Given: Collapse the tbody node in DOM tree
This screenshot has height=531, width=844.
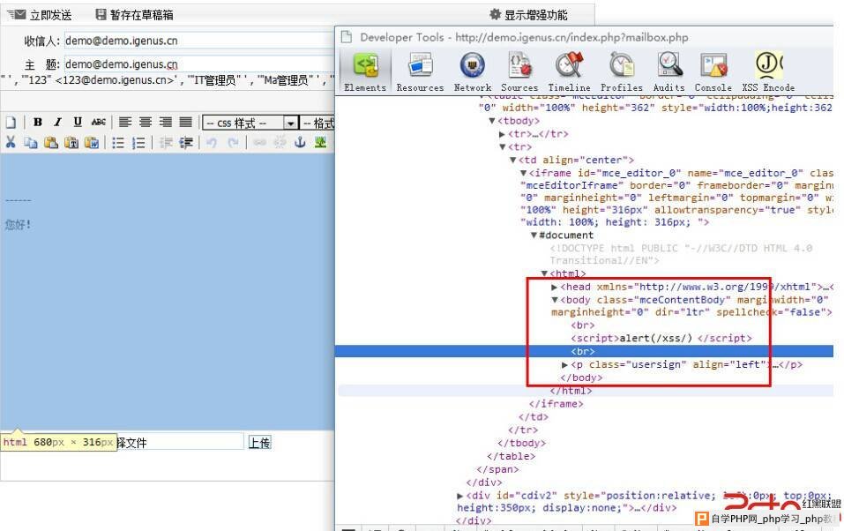Looking at the screenshot, I should point(492,121).
